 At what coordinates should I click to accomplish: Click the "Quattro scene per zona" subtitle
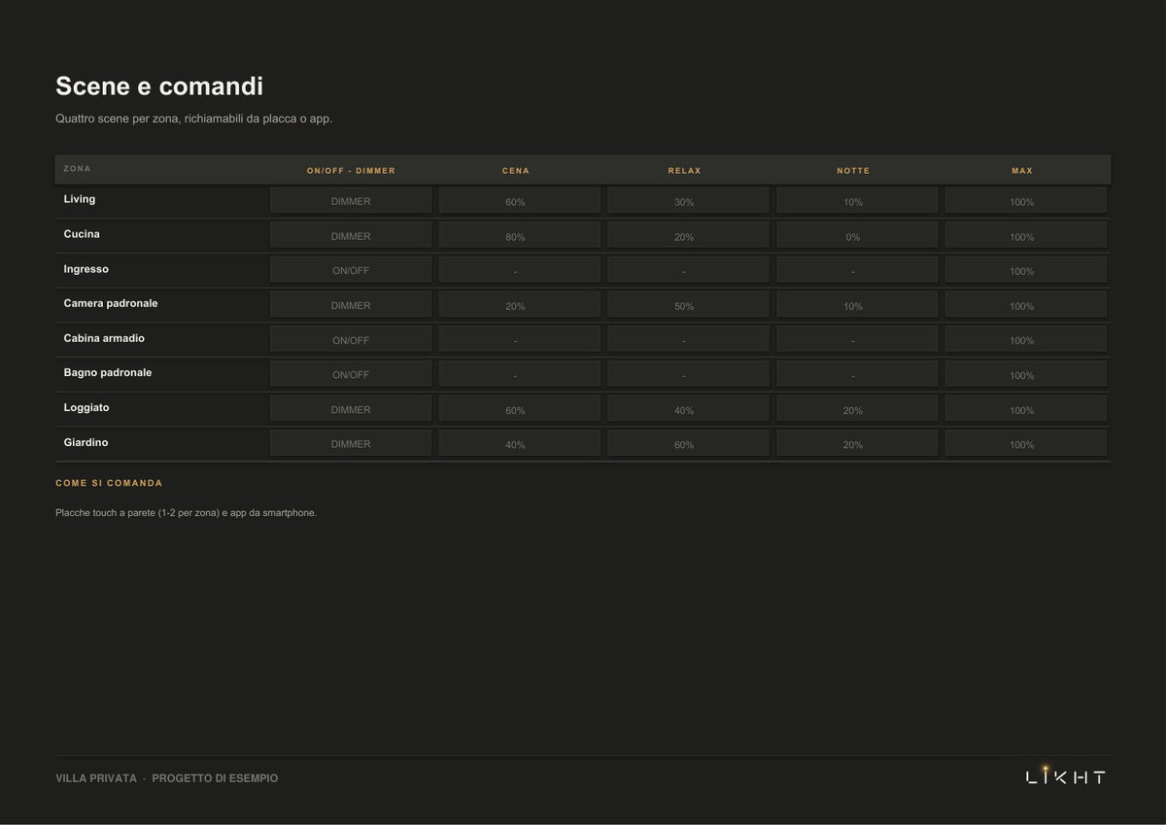(194, 119)
